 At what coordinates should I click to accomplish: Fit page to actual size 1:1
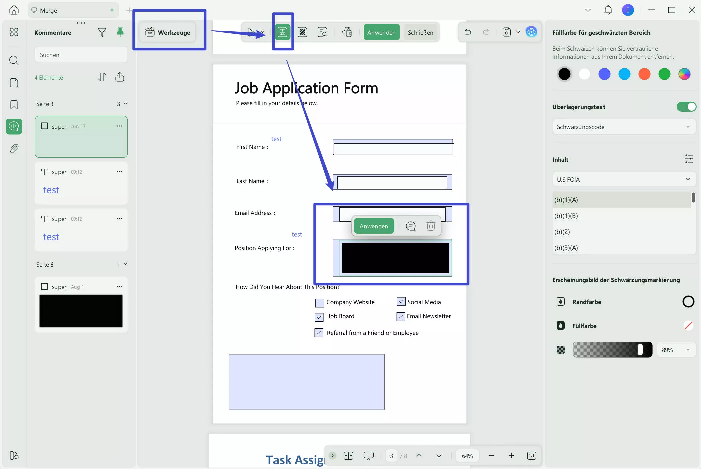(x=531, y=456)
